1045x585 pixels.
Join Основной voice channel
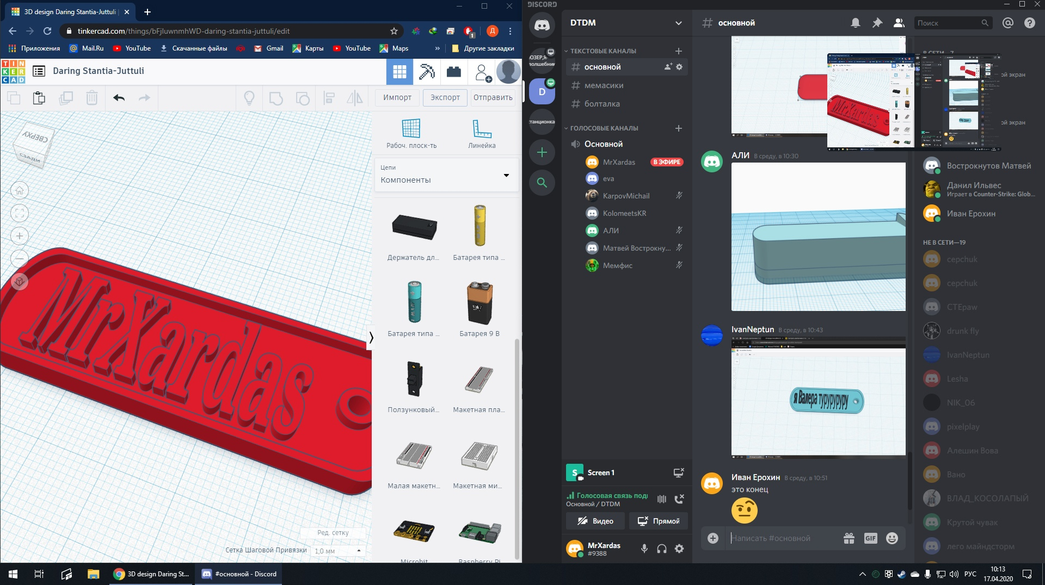pyautogui.click(x=627, y=144)
